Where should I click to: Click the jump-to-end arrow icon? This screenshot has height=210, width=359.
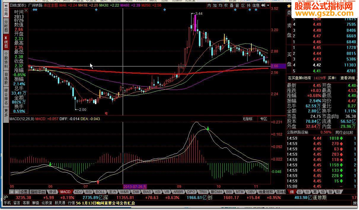(x=263, y=5)
